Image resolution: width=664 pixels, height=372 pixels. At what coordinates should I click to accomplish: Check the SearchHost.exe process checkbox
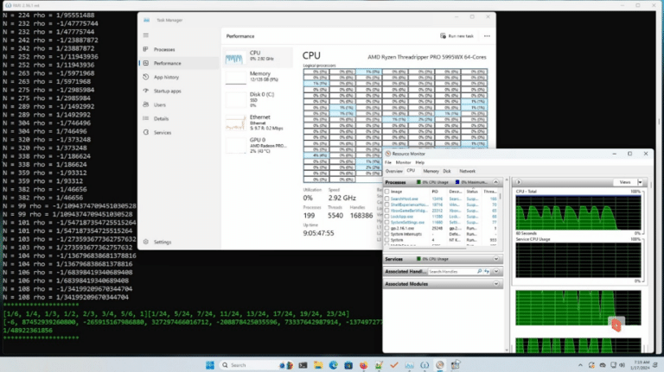tap(387, 199)
